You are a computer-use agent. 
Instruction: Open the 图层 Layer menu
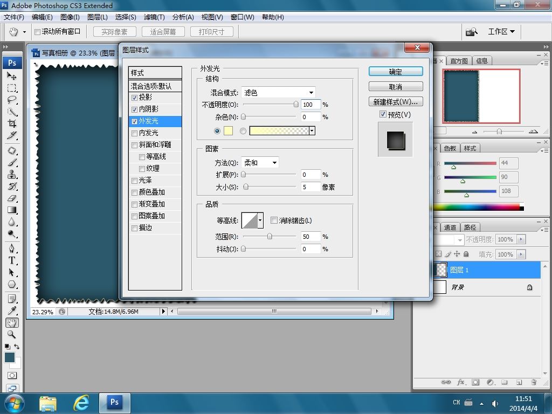tap(97, 17)
